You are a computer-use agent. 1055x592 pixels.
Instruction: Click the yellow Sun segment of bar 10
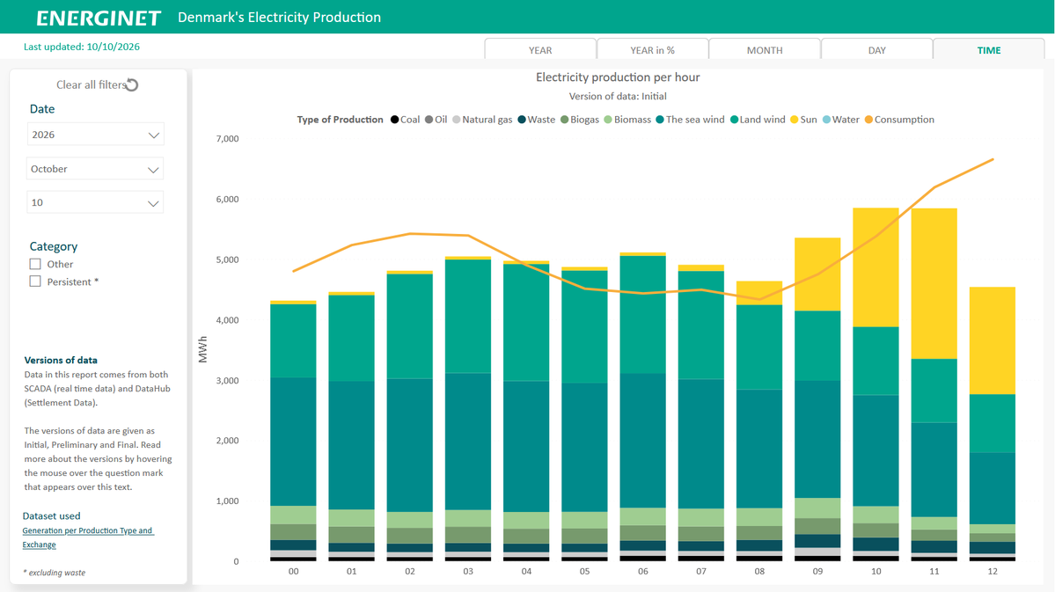[876, 267]
